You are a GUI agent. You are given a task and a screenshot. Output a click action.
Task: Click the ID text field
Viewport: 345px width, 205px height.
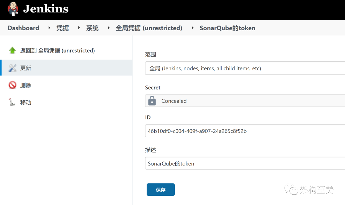point(245,131)
